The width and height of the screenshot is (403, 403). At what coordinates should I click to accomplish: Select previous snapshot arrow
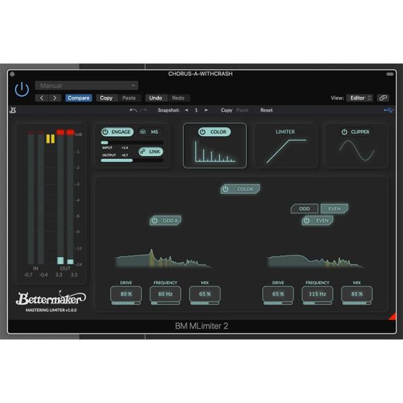[x=186, y=110]
